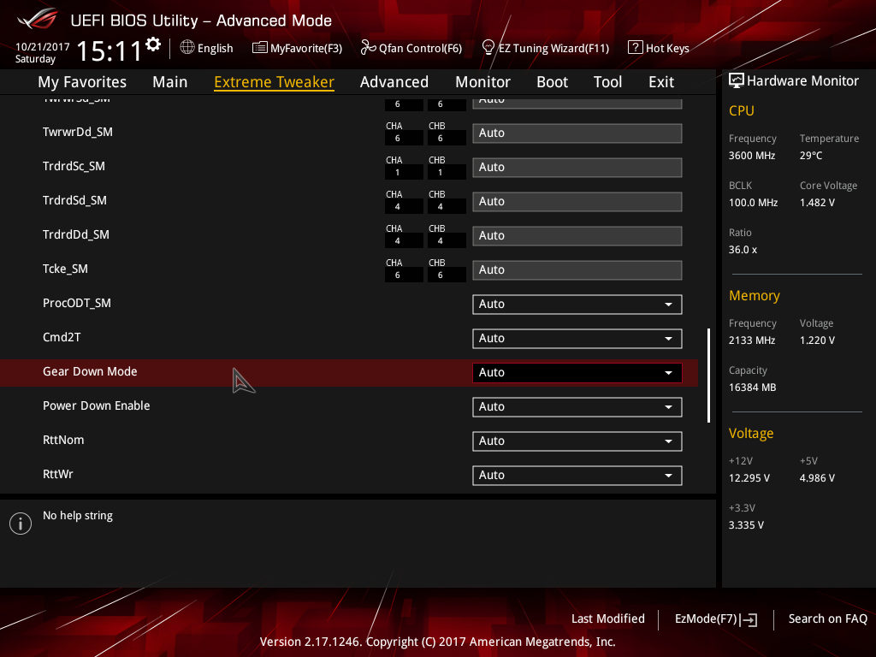Screen dimensions: 876x657
Task: Select the Gear Down Mode label
Action: [x=90, y=371]
